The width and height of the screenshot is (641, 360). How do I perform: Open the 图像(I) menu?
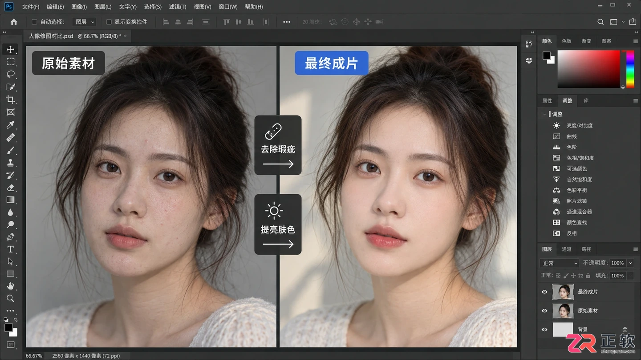click(79, 7)
